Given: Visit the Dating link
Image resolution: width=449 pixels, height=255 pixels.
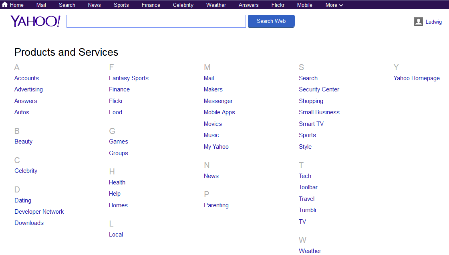Looking at the screenshot, I should (23, 200).
